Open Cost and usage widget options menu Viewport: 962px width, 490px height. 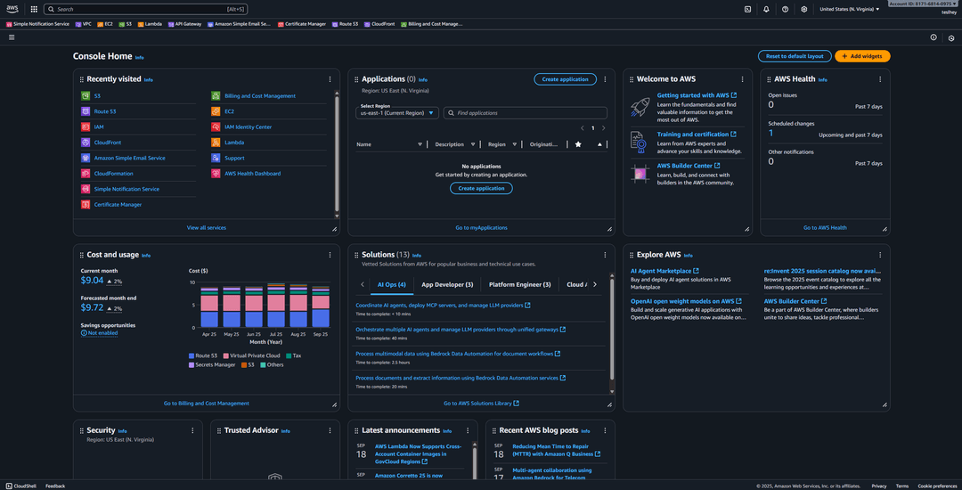[x=330, y=255]
